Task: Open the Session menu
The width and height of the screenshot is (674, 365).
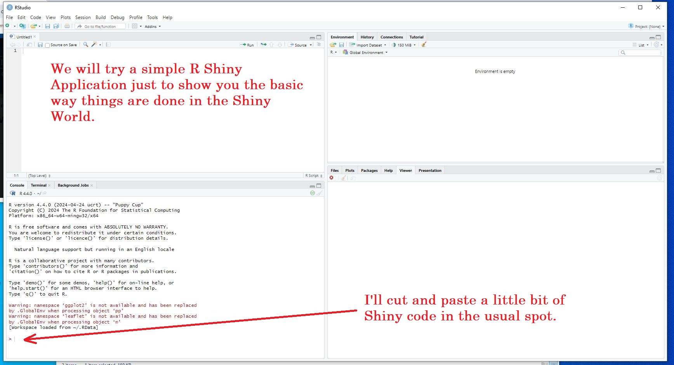Action: 83,17
